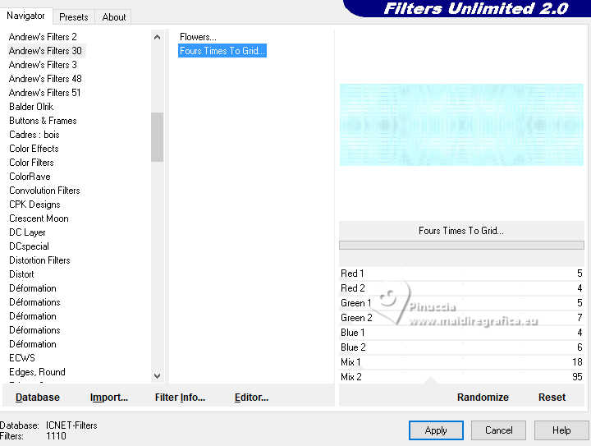Select the Flowers... filter
The width and height of the screenshot is (591, 446).
[x=198, y=37]
